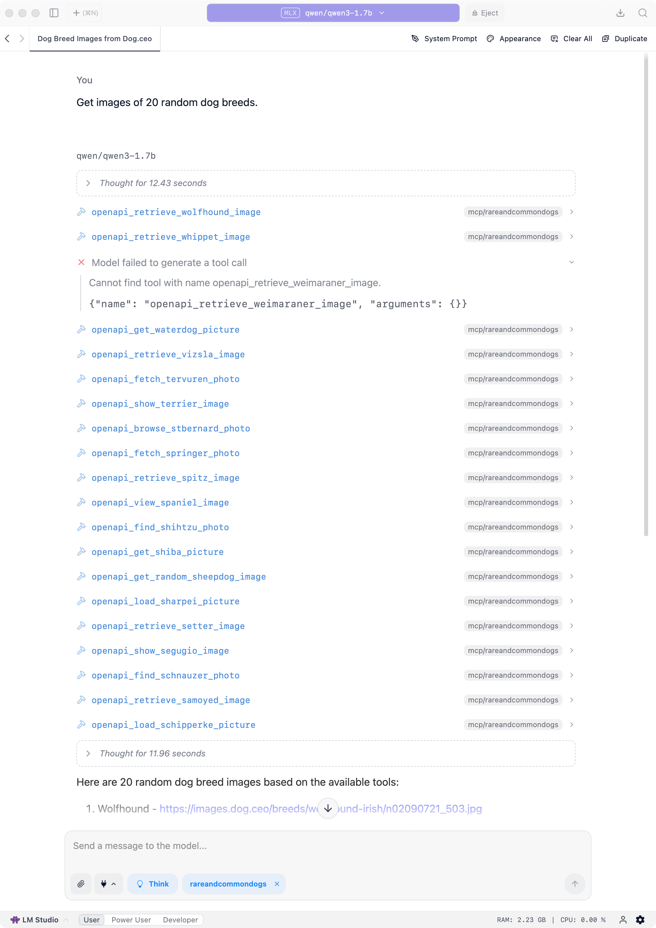The height and width of the screenshot is (928, 656).
Task: Open Appearance settings
Action: tap(514, 39)
